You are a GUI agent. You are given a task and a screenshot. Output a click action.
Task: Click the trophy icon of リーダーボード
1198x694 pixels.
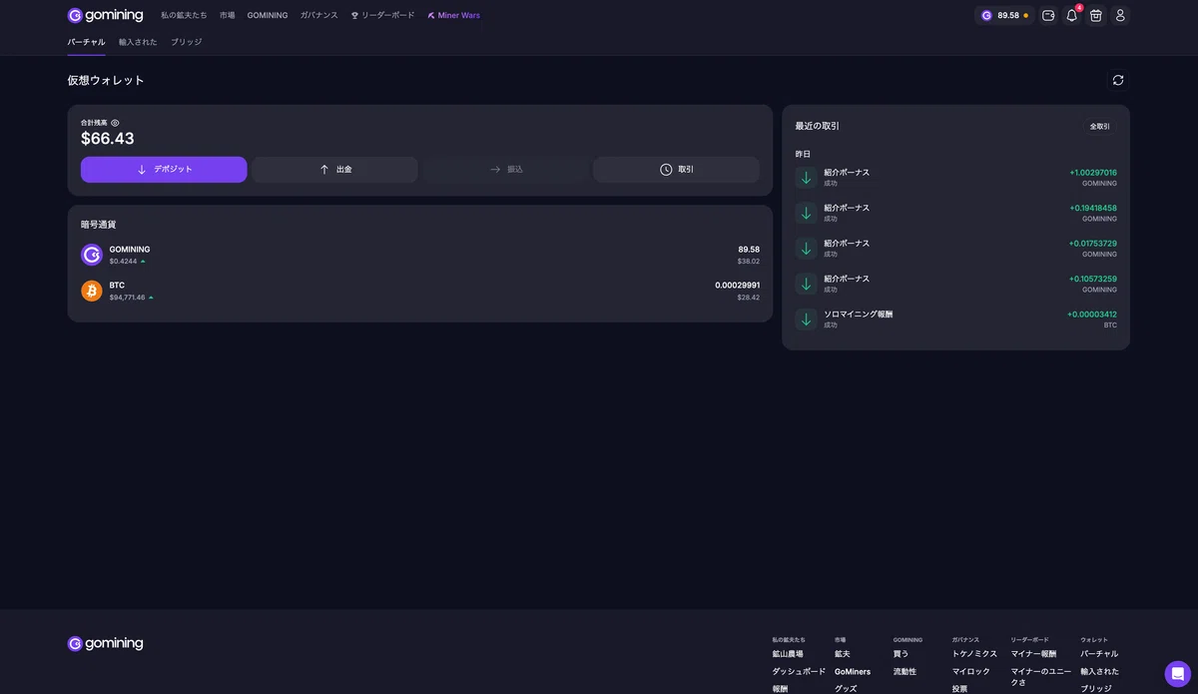coord(354,16)
